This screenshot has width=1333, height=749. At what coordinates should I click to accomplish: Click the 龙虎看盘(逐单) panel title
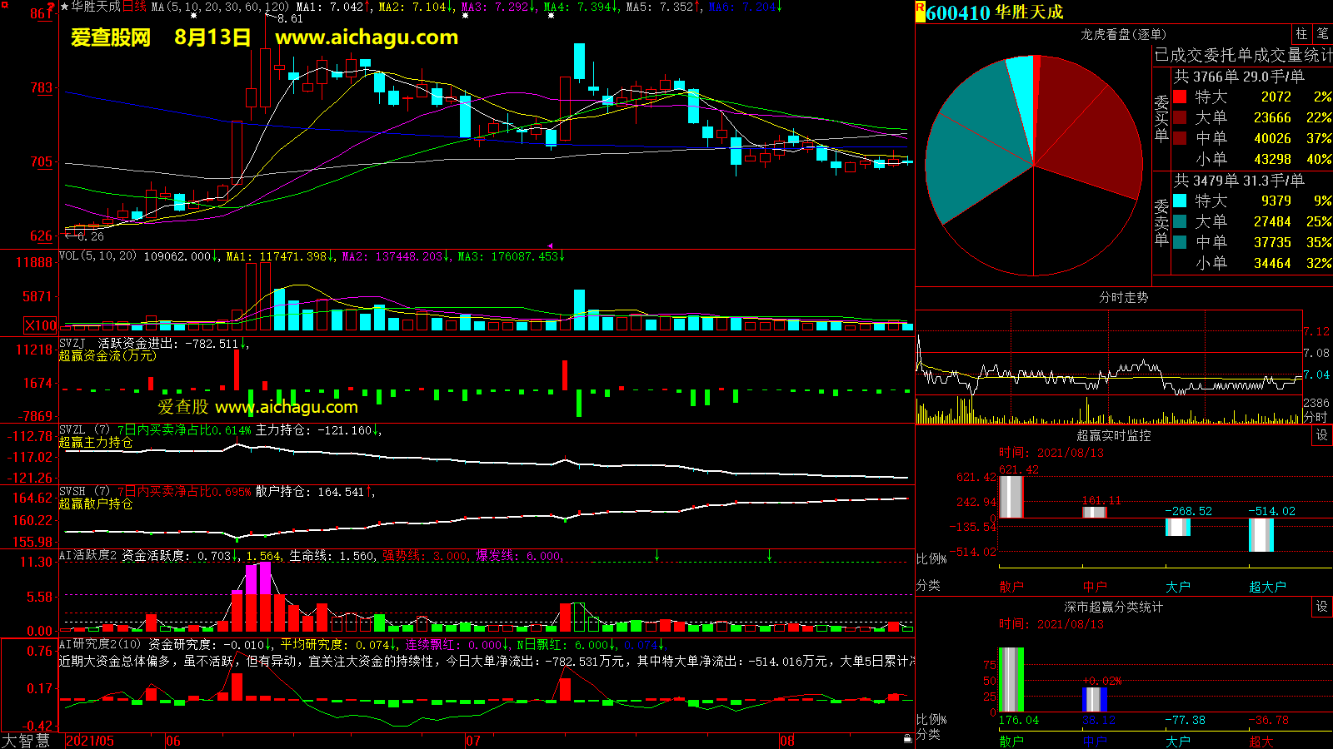(1123, 34)
